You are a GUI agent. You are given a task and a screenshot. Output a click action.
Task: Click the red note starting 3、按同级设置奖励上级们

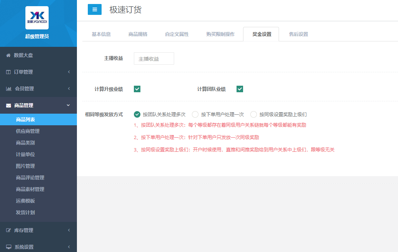(234, 150)
